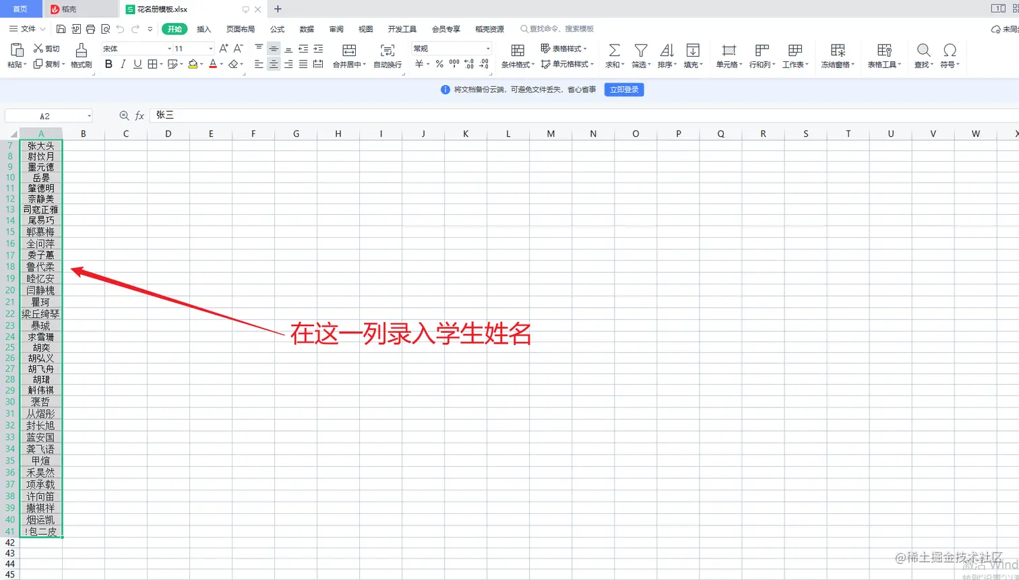Open the 文件 File menu dropdown
1019x580 pixels.
click(28, 29)
